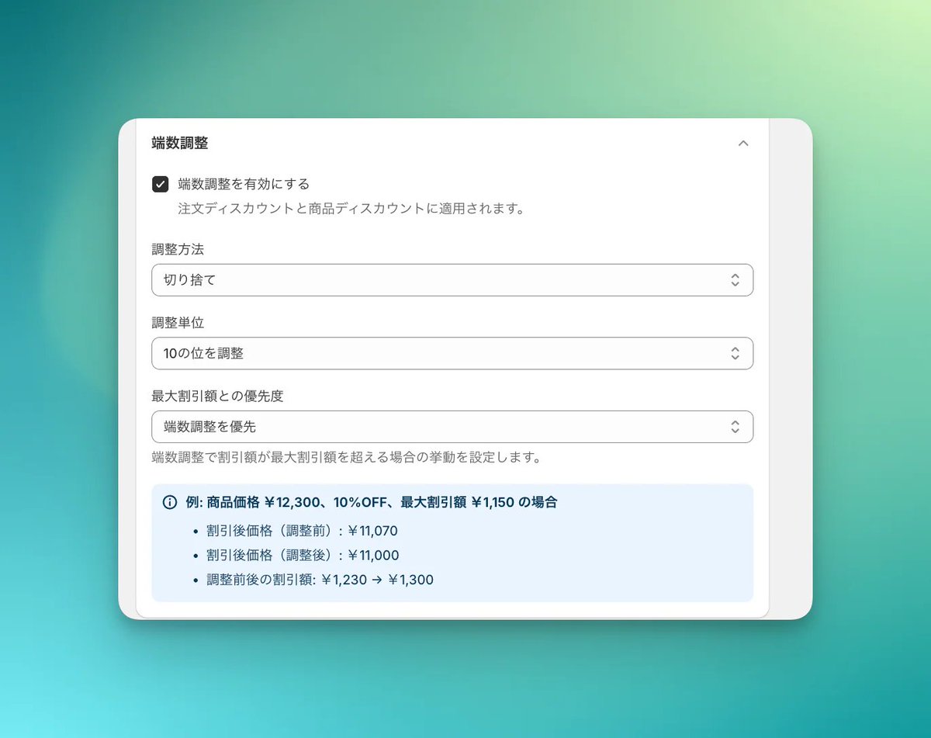Open the 最大割引額との優先度 dropdown
Screen dimensions: 931x738
(x=452, y=427)
